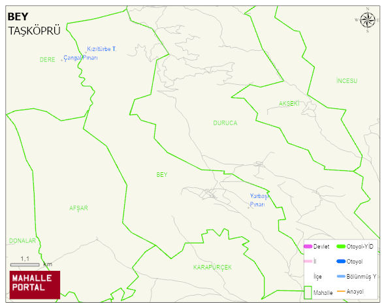Viewport: 386px width, 308px height.
Task: Click the Çangal Pınarı spring marker
Action: [x=62, y=60]
